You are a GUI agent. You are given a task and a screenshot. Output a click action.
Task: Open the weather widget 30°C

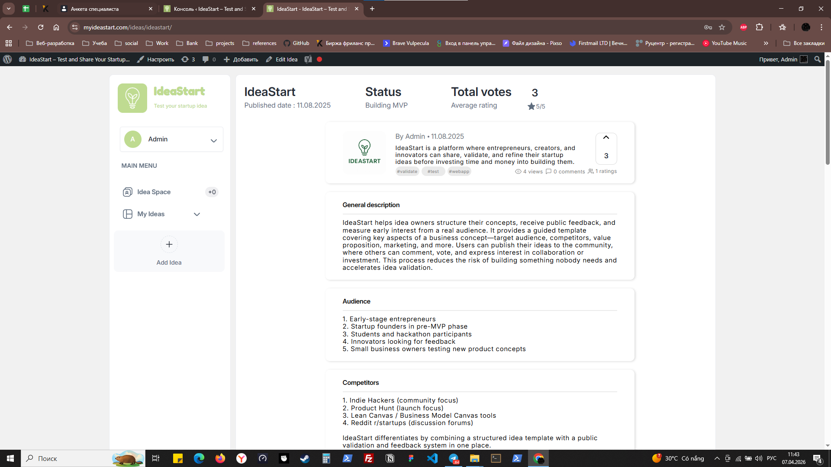pyautogui.click(x=678, y=458)
